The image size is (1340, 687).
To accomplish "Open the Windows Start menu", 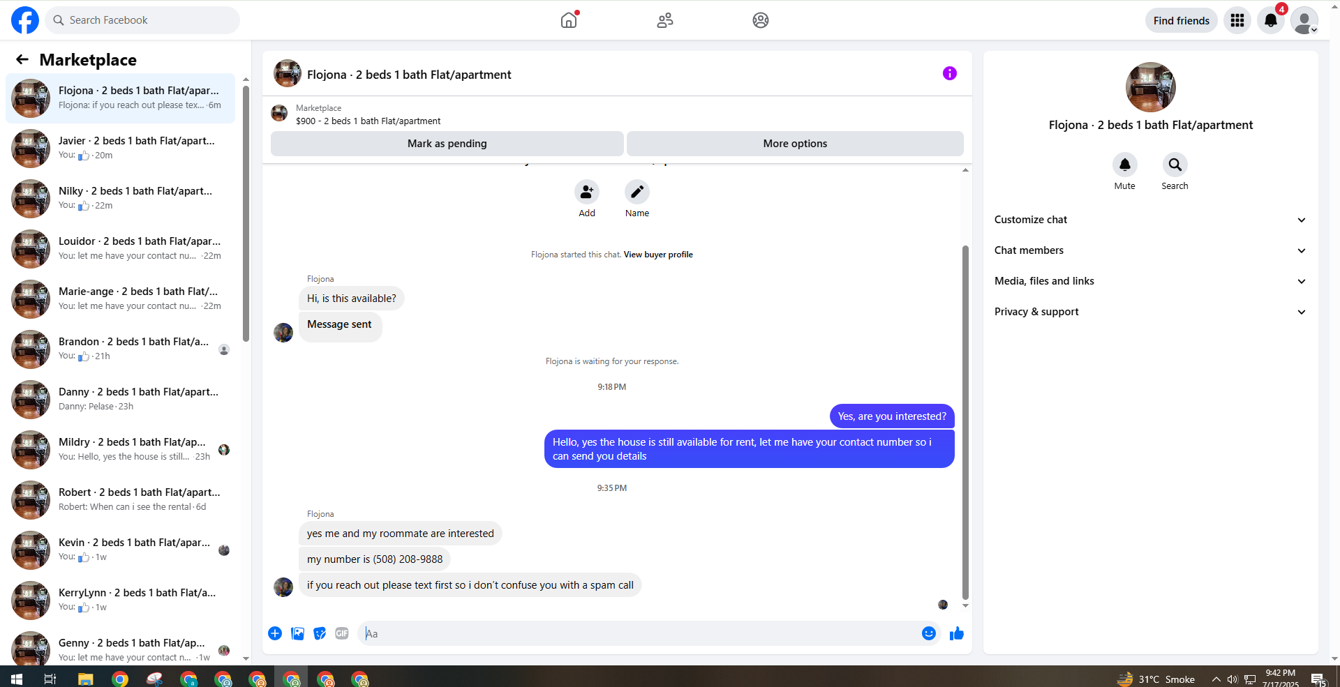I will pos(17,679).
